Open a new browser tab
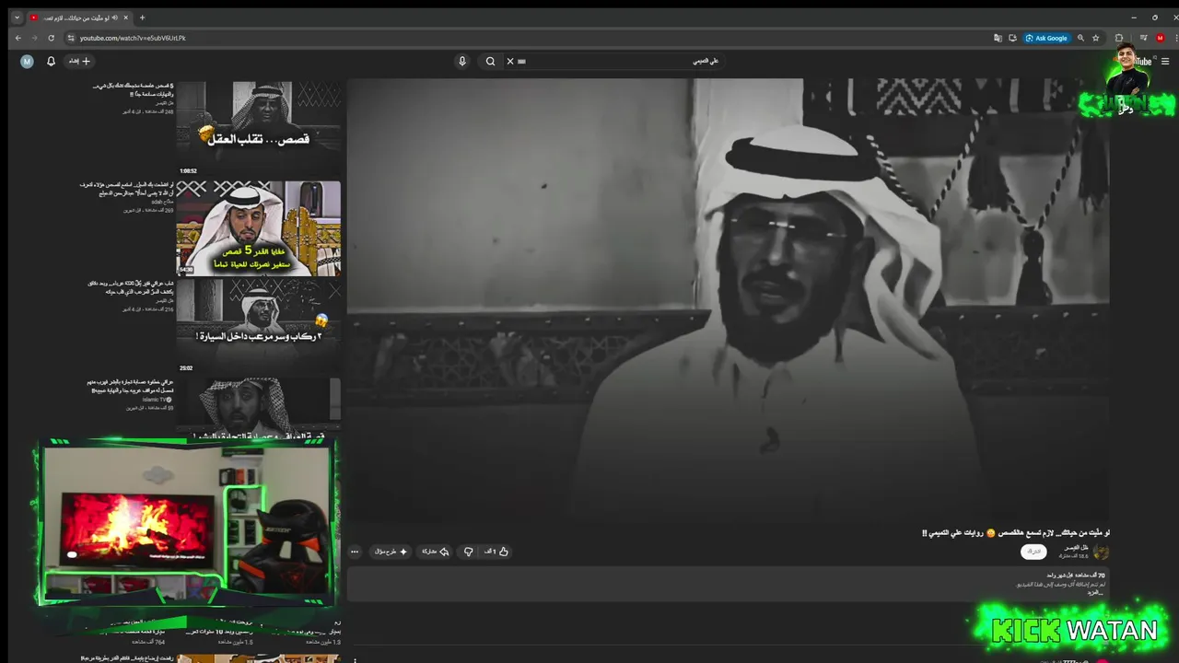The width and height of the screenshot is (1179, 663). (x=142, y=17)
